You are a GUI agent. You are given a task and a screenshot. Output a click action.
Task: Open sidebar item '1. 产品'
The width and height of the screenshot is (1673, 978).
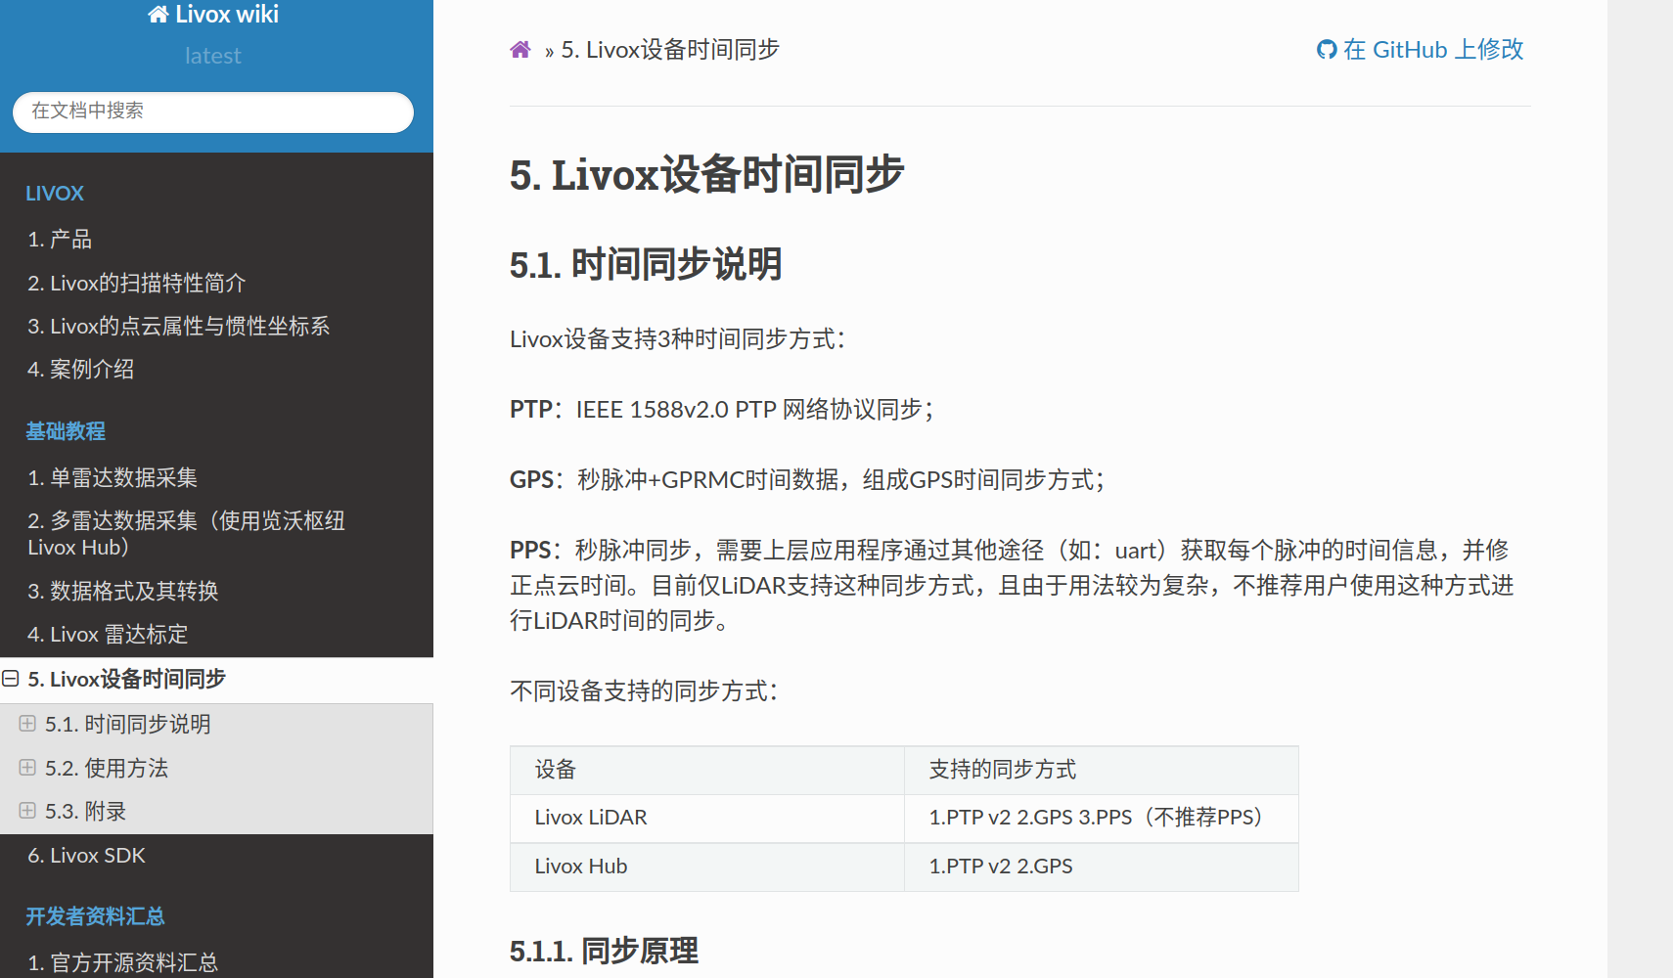[216, 239]
